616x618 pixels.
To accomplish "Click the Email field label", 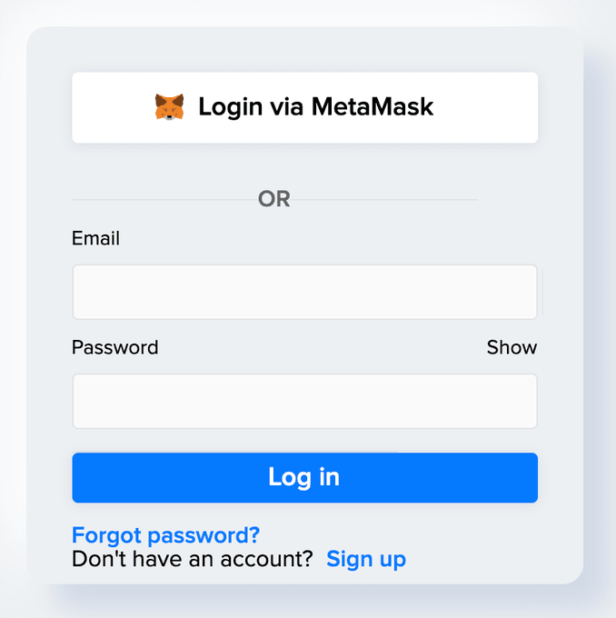I will (95, 238).
